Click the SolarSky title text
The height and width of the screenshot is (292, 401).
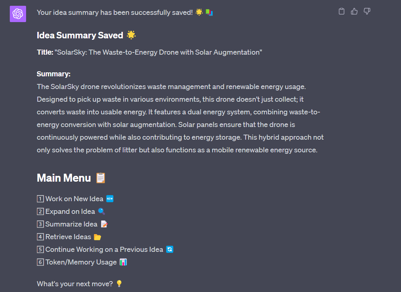(158, 52)
